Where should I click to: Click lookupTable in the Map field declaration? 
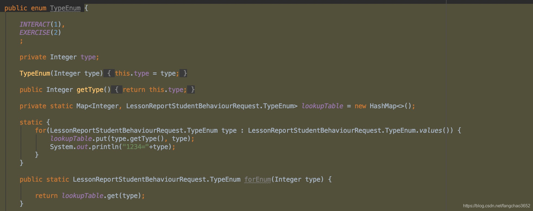322,106
